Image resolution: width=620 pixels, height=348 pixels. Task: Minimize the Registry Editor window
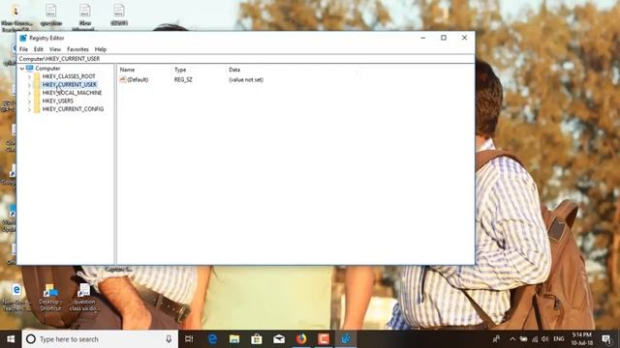point(423,38)
